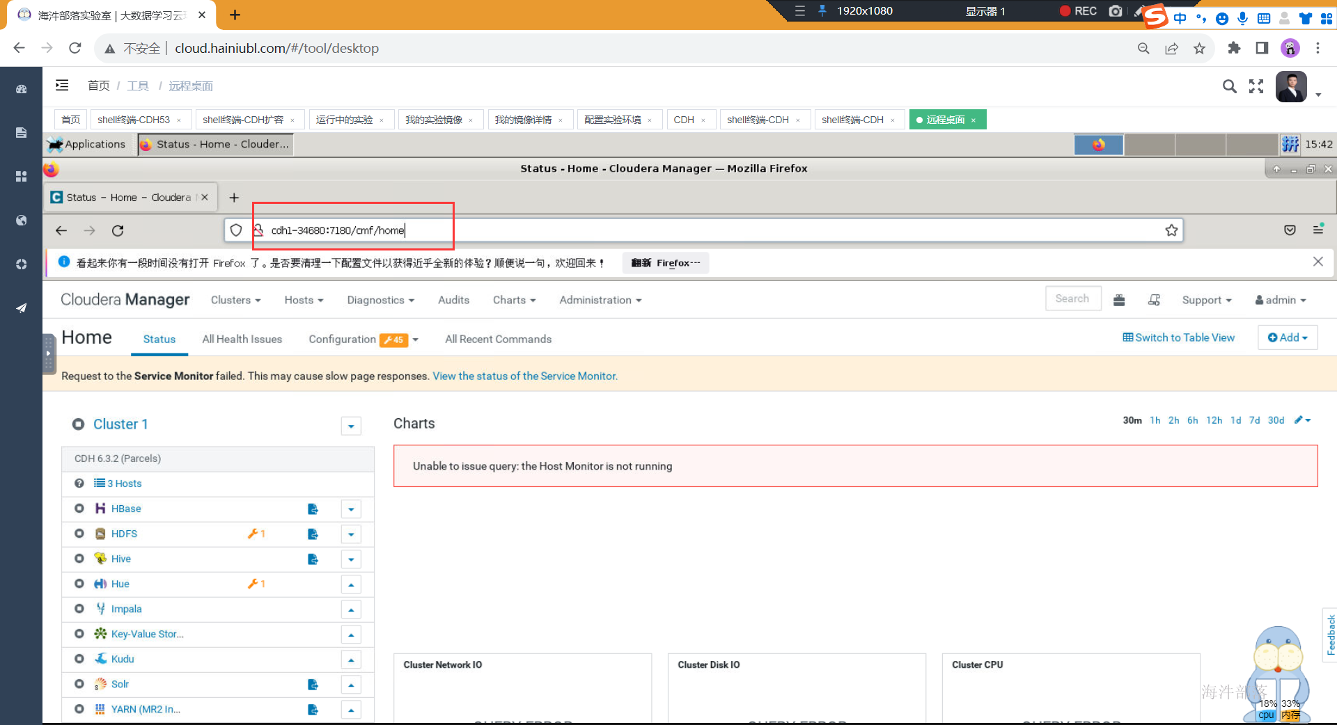1337x725 pixels.
Task: Click the cloud site search magnifier icon
Action: click(1230, 86)
